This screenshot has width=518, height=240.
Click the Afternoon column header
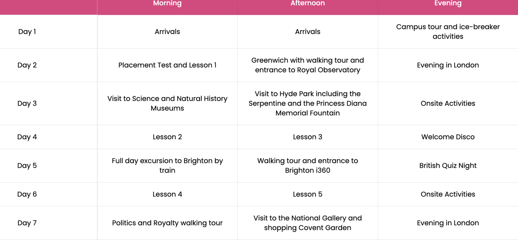click(x=308, y=4)
